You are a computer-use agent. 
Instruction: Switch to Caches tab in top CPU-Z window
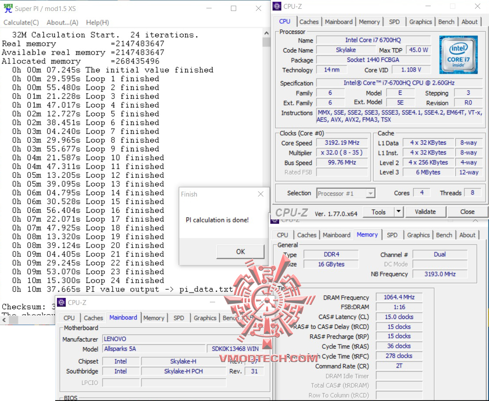coord(309,21)
